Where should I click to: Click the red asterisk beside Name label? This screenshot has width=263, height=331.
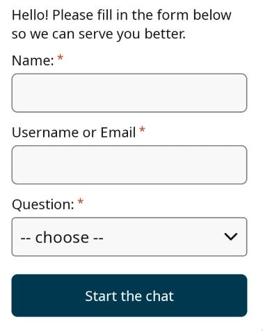point(61,57)
